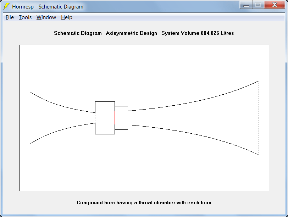Close the Hornresp Schematic Diagram window
The width and height of the screenshot is (288, 217).
275,5
